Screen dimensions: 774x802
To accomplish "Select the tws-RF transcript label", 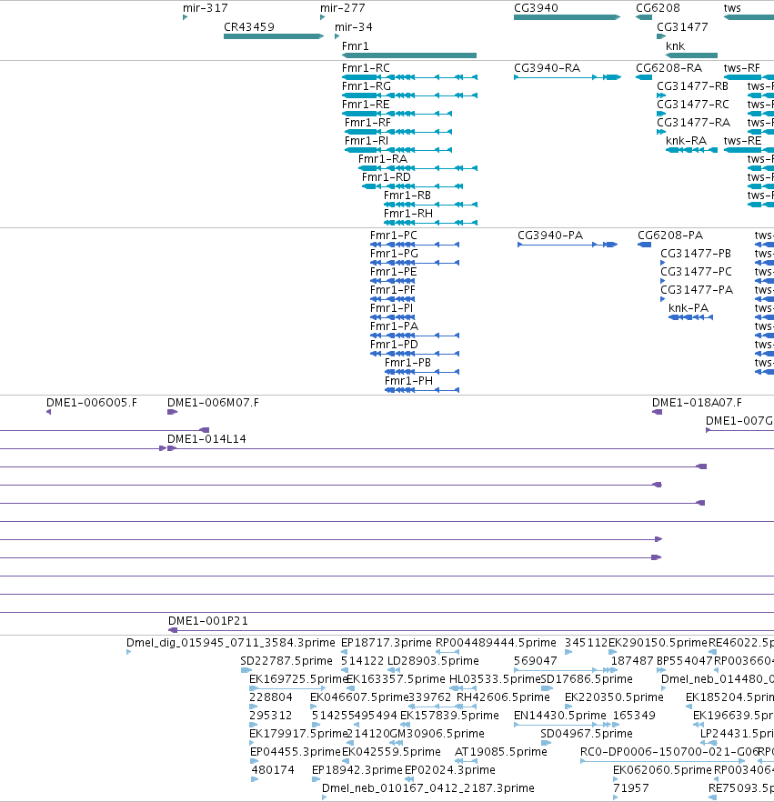I will coord(741,68).
